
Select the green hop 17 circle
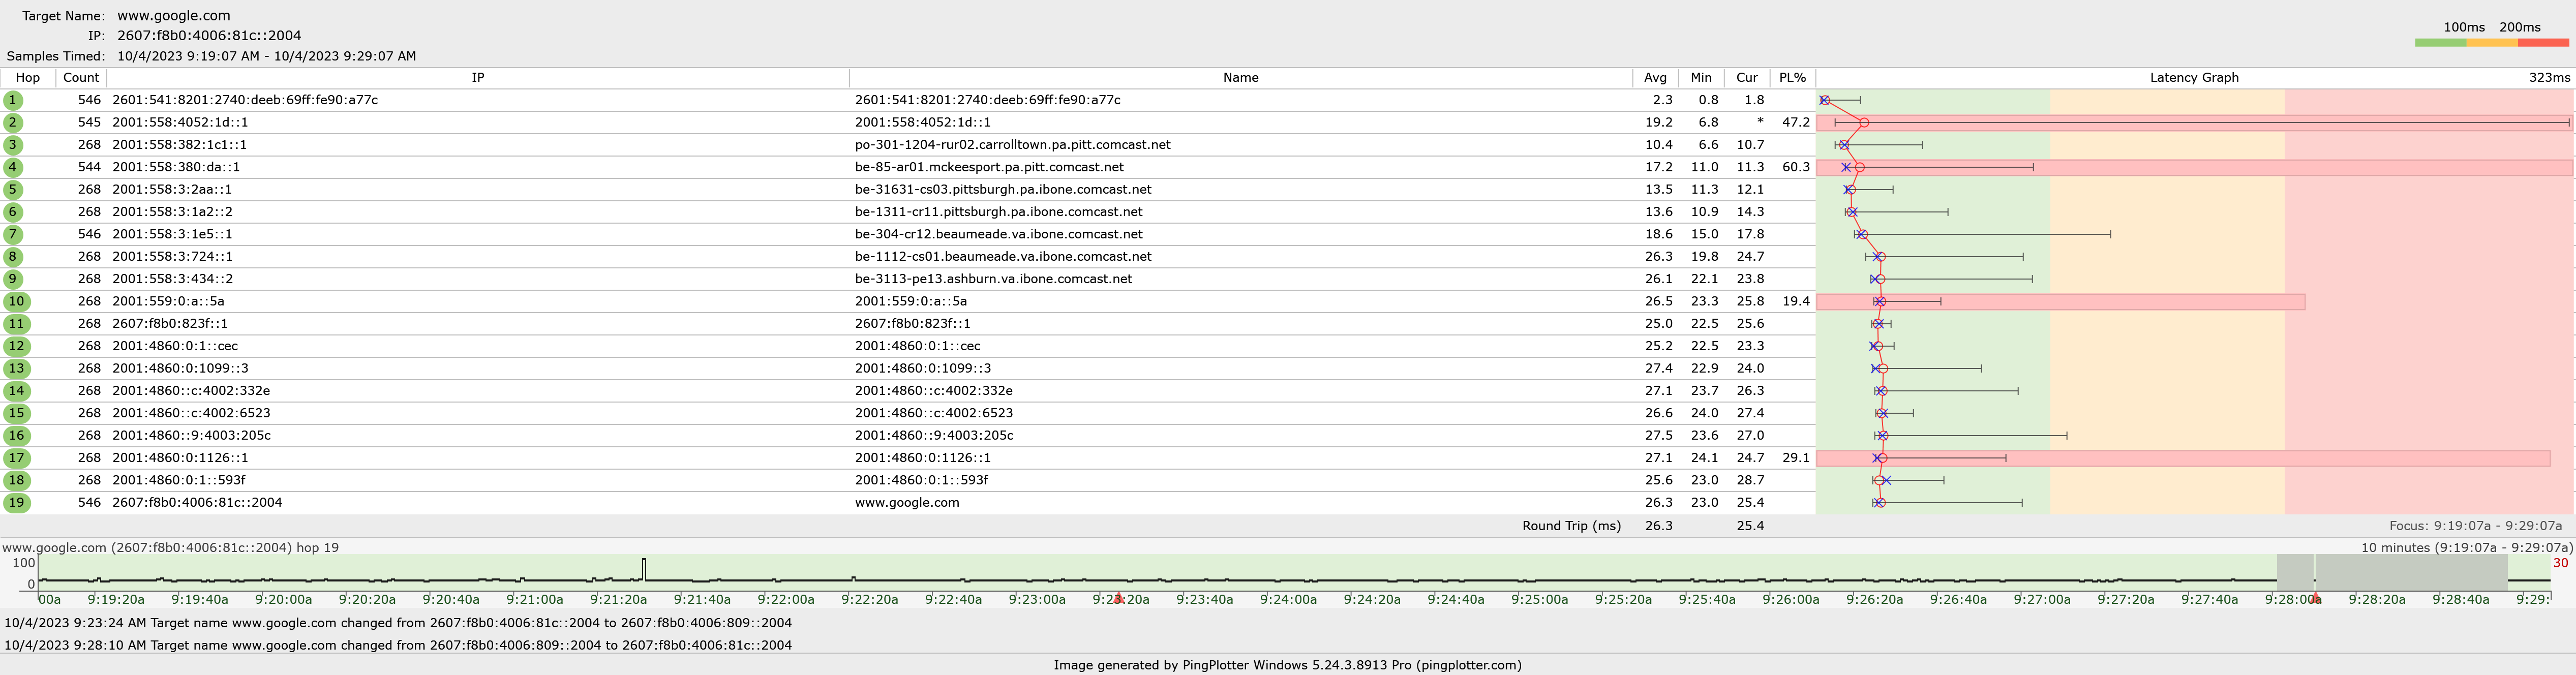click(x=16, y=458)
